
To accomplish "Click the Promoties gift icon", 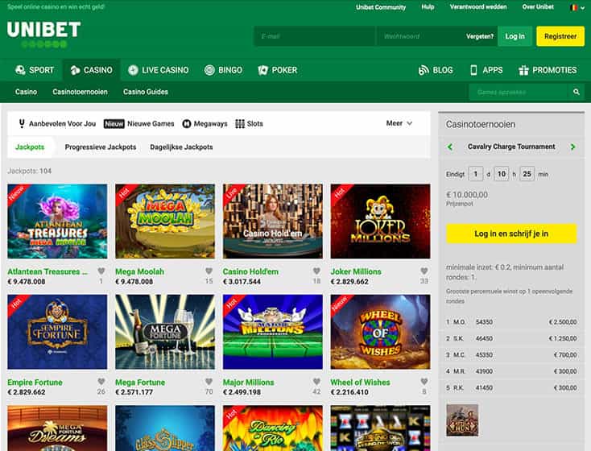I will (523, 70).
